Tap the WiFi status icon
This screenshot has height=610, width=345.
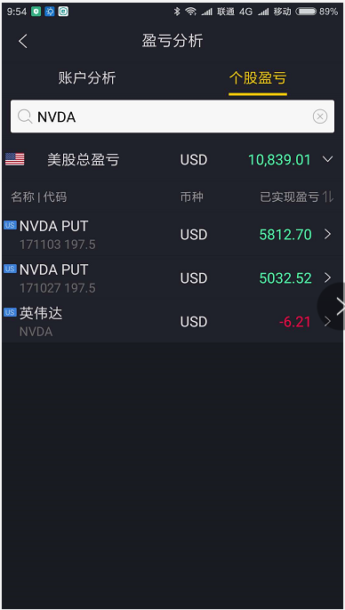[x=190, y=12]
